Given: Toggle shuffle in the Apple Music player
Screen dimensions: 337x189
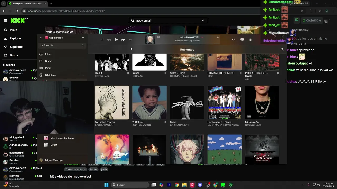Looking at the screenshot, I should pyautogui.click(x=102, y=40).
